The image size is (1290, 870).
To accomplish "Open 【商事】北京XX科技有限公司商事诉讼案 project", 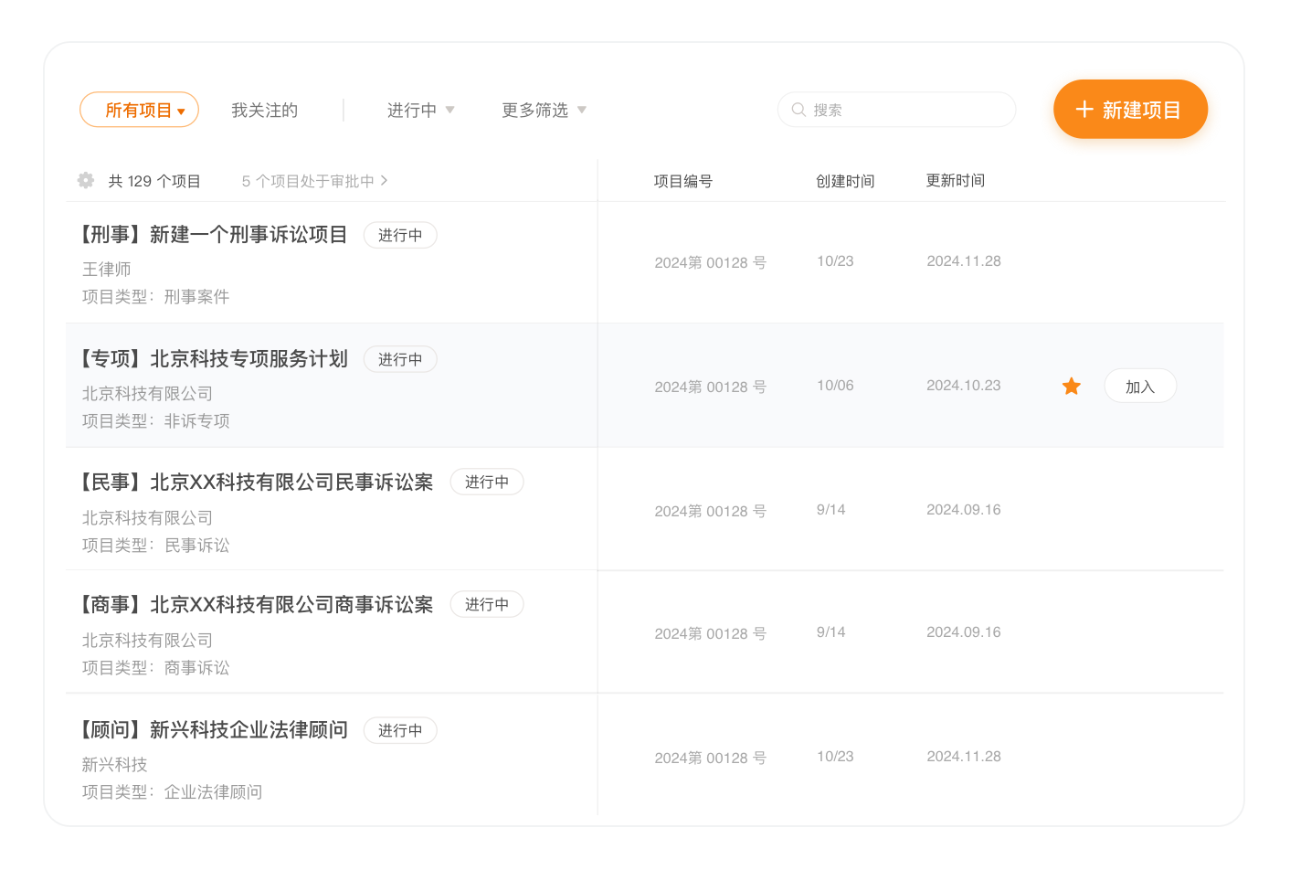I will click(257, 604).
